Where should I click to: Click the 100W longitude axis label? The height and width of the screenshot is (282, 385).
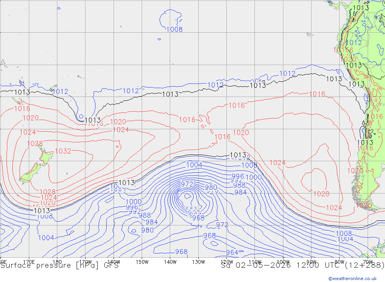click(x=283, y=262)
